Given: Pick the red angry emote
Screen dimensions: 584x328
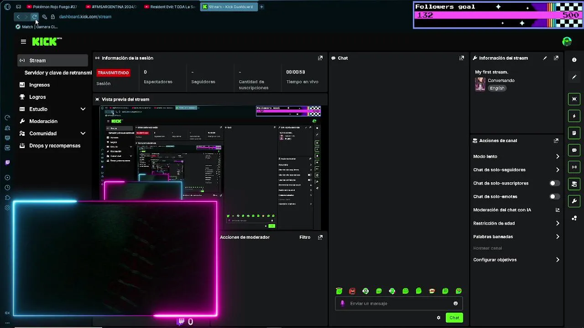Looking at the screenshot, I should 352,291.
